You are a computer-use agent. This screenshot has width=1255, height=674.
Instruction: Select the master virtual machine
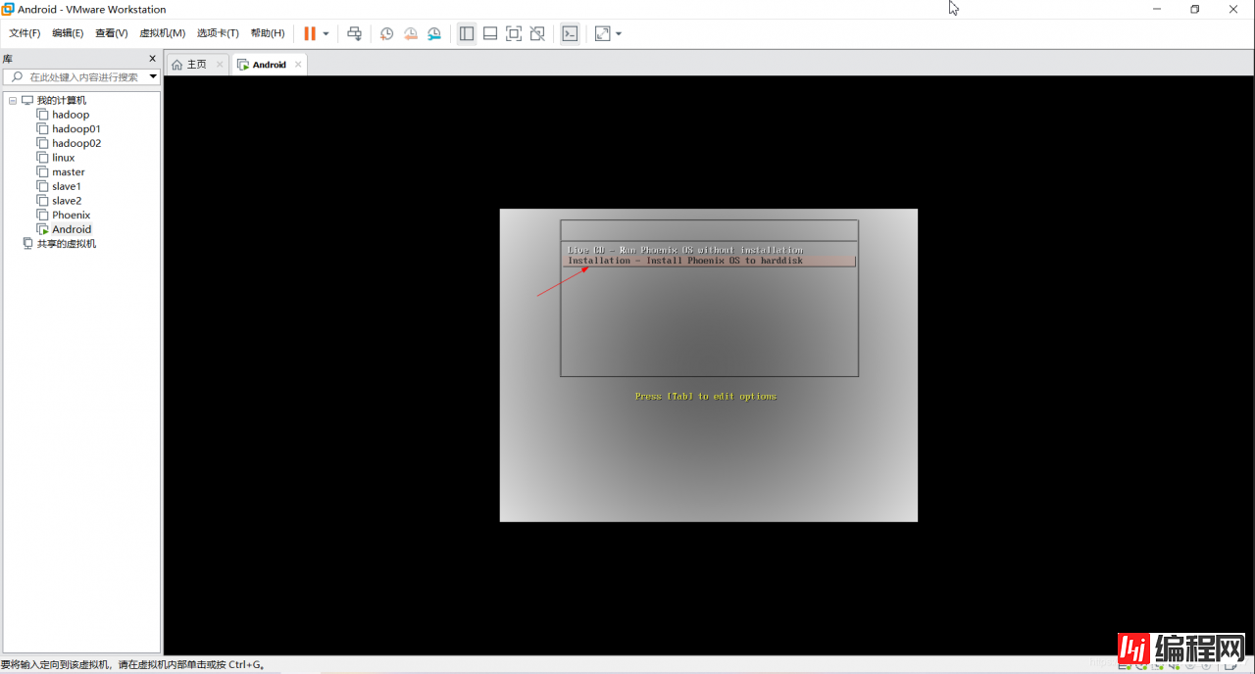tap(69, 171)
